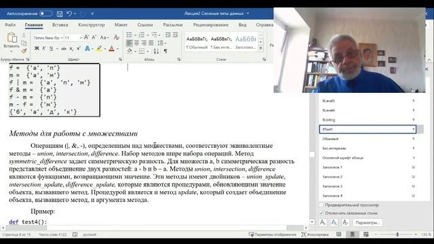Viewport: 434px width, 244px height.
Task: Toggle italic (К) formatting
Action: 44,48
